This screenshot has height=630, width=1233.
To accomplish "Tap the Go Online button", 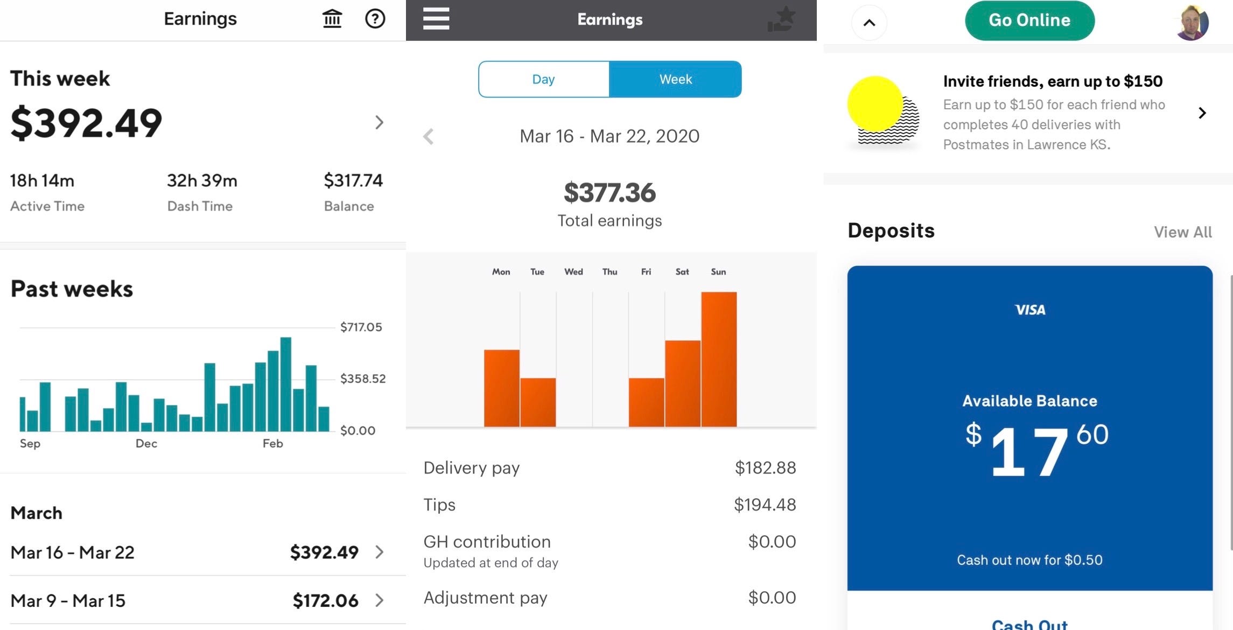I will (1029, 20).
